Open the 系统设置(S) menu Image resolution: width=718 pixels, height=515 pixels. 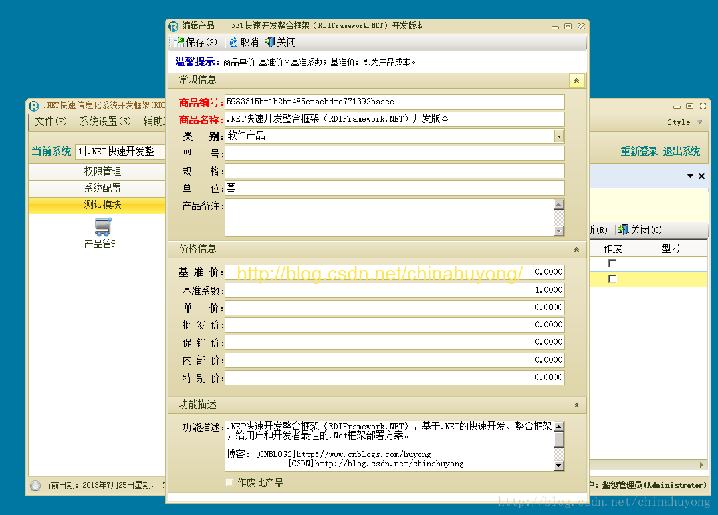(x=105, y=121)
